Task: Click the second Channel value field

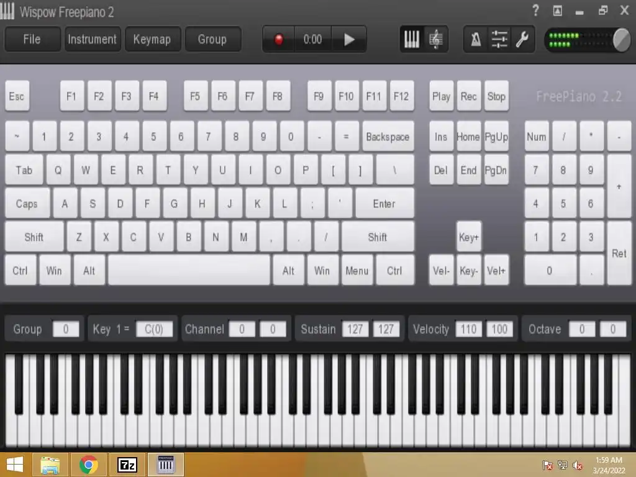Action: [273, 329]
